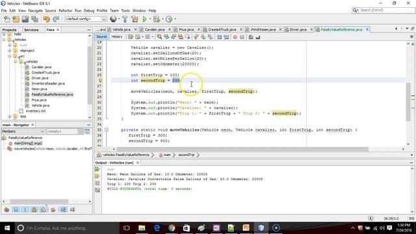Expand the test folder node

[x=10, y=116]
